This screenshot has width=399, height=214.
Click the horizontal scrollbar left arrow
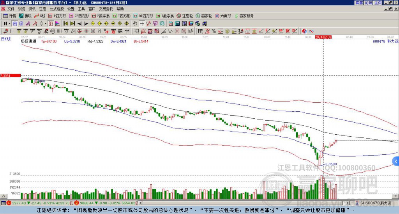coord(139,203)
